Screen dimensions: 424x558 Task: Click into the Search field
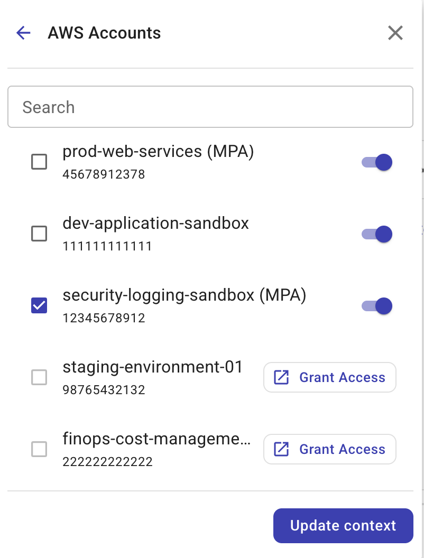[210, 107]
